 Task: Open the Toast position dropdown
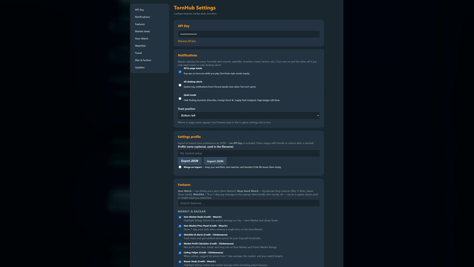[249, 115]
